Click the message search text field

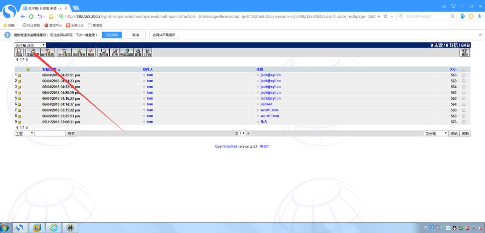point(50,134)
